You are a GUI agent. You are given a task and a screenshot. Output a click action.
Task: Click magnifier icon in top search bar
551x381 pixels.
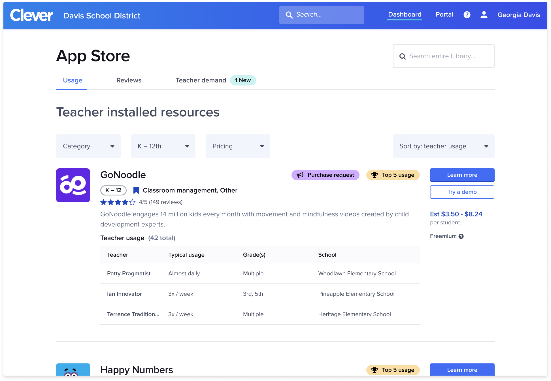(x=289, y=15)
